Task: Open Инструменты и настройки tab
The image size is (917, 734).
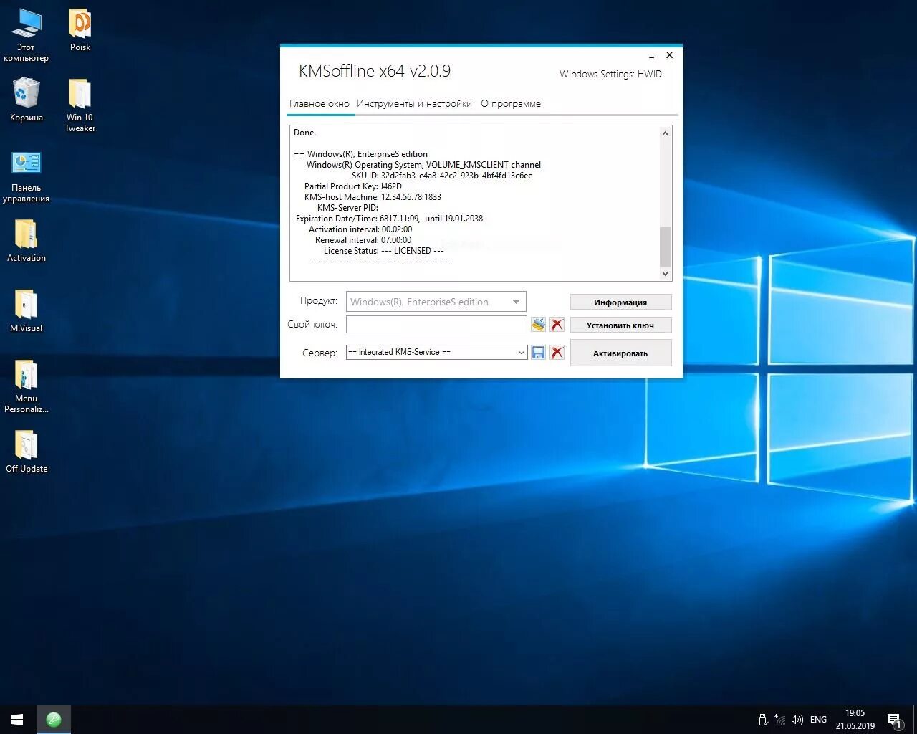Action: pos(414,103)
